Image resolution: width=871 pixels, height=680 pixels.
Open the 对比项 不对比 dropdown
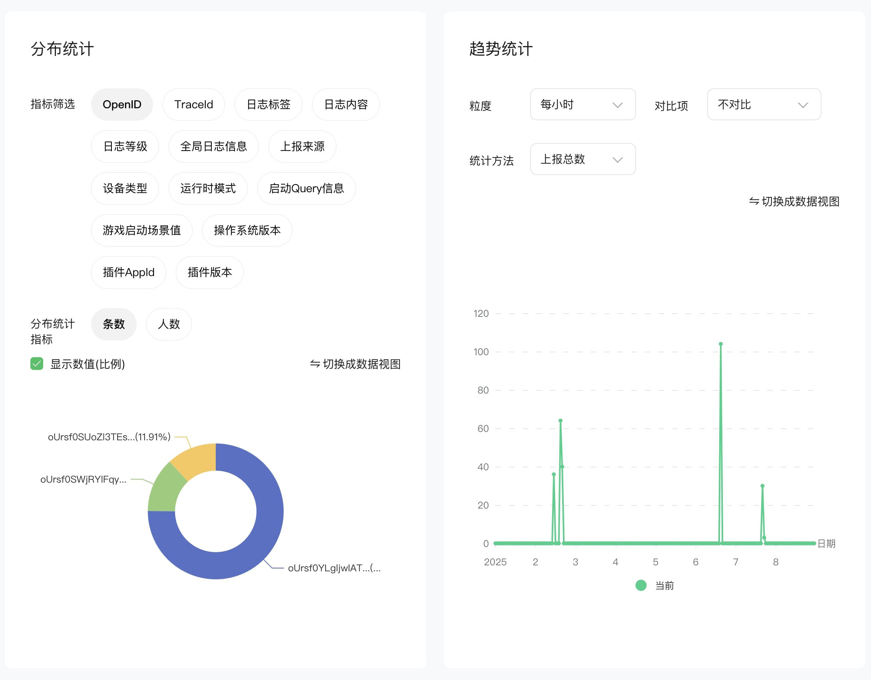764,105
